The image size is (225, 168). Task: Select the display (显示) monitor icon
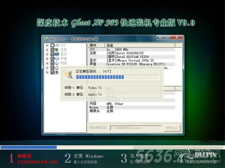(57, 54)
